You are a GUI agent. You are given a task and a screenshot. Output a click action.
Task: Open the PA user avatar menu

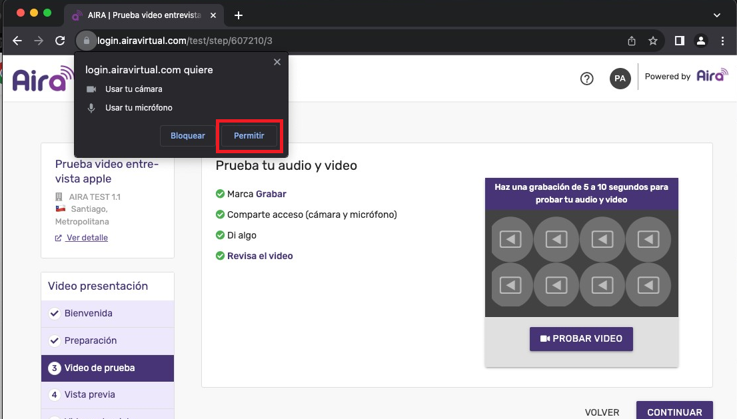point(620,79)
